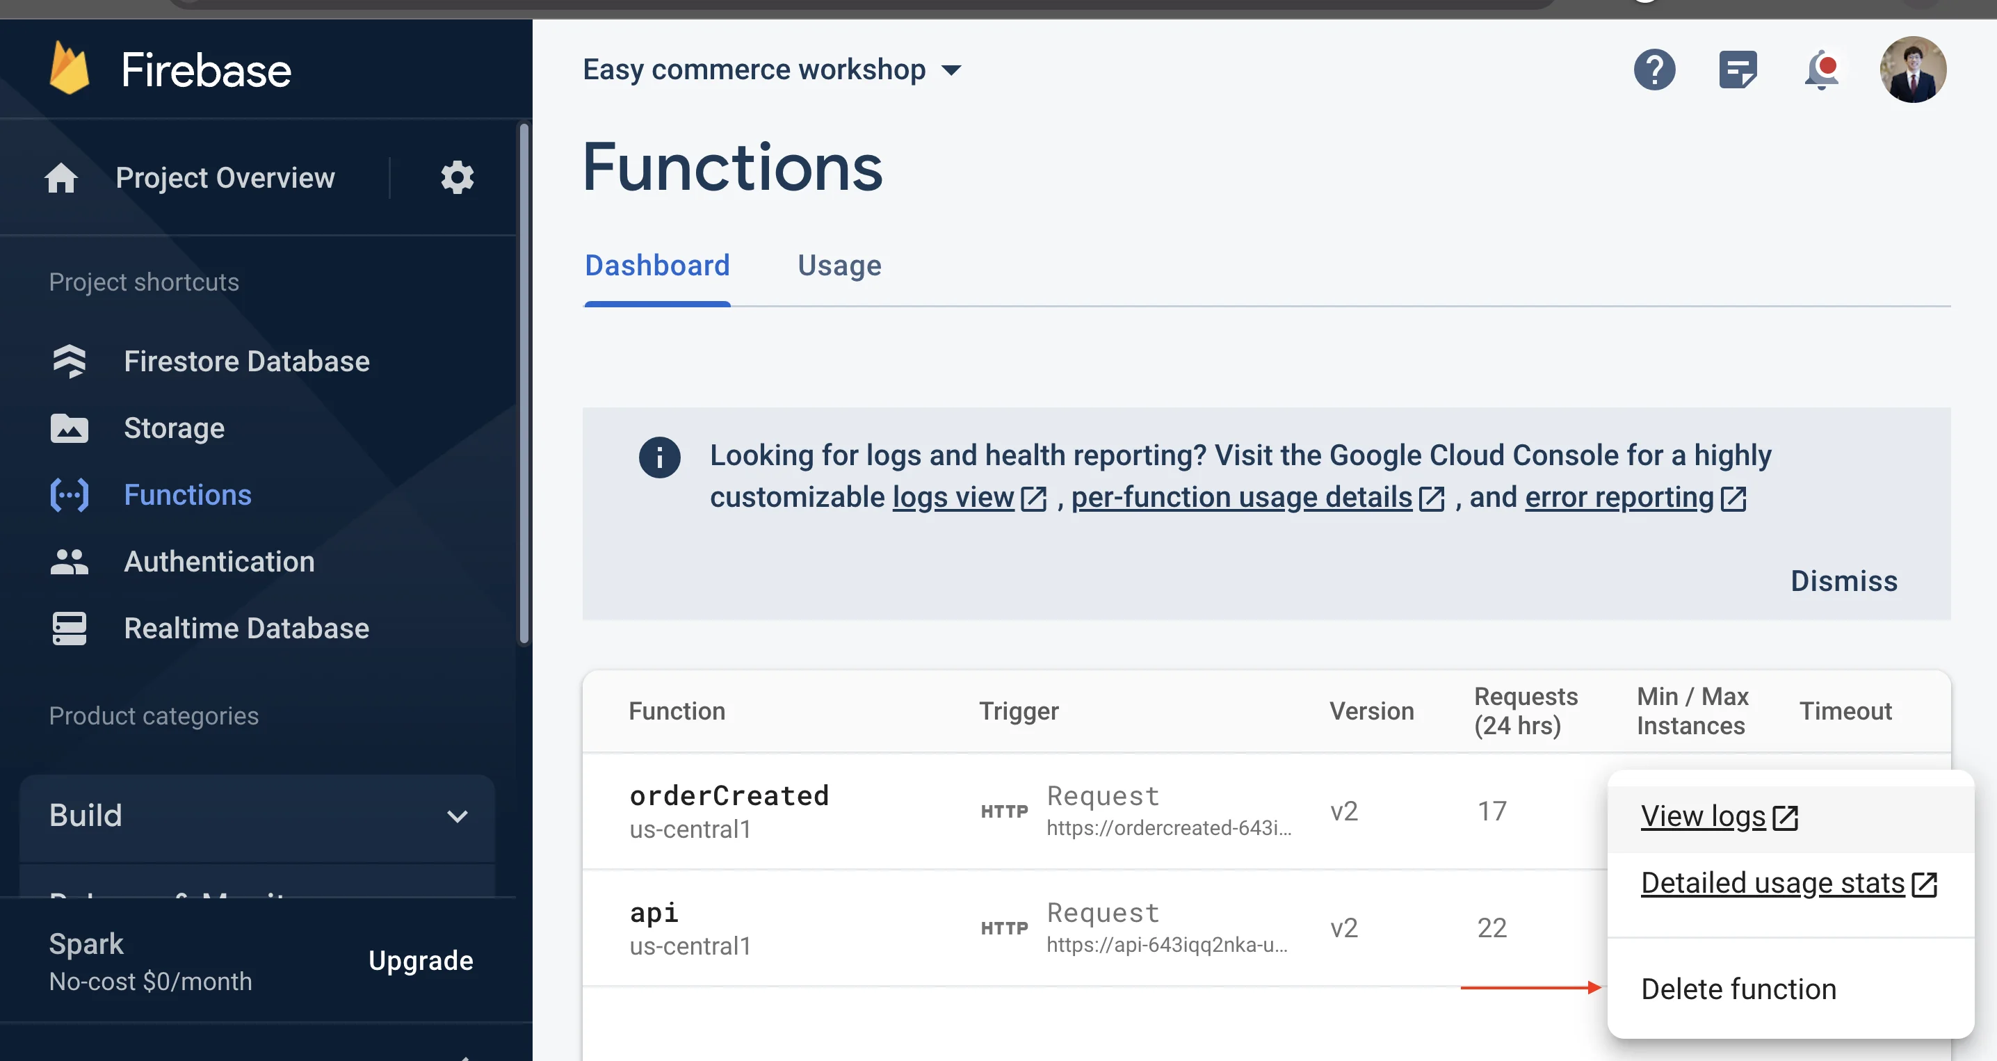Click No-cost $0/month text
This screenshot has height=1061, width=1997.
(150, 982)
